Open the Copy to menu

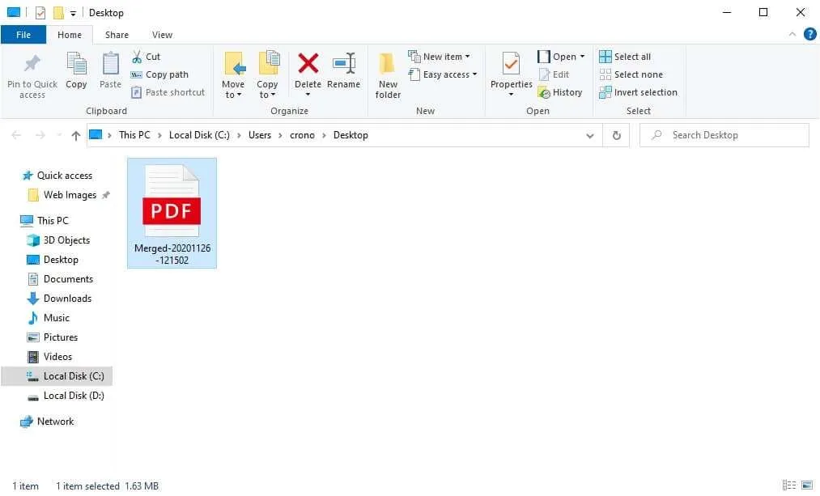coord(267,75)
